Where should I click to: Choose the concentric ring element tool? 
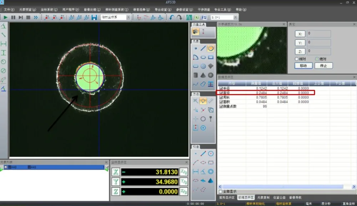pyautogui.click(x=203, y=66)
